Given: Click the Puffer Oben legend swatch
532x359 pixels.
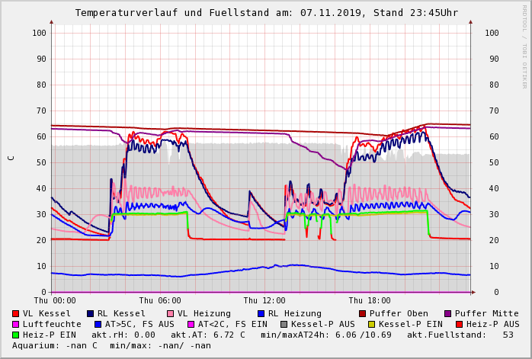Looking at the screenshot, I should (x=362, y=314).
